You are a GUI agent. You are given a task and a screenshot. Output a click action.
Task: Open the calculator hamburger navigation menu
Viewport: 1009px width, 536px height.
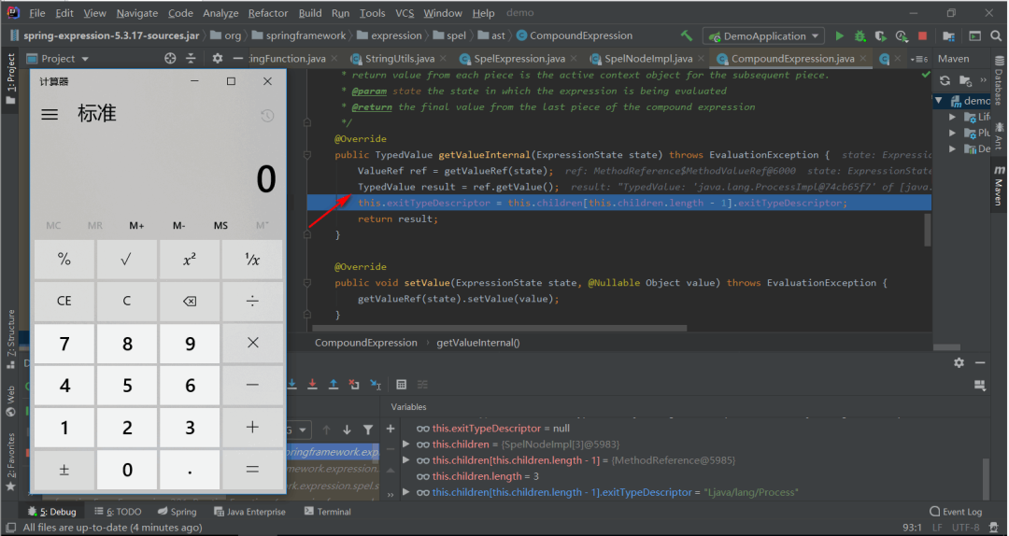(x=50, y=114)
